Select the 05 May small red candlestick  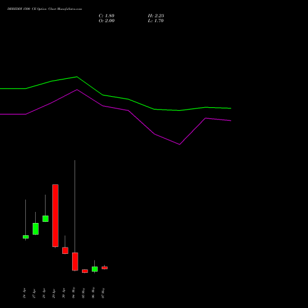[x=85, y=271]
